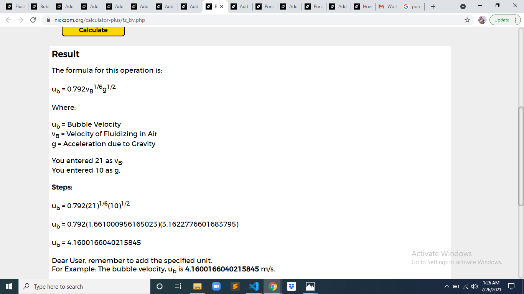The image size is (524, 294).
Task: Switch to the Gmail Worl tab
Action: tap(387, 7)
